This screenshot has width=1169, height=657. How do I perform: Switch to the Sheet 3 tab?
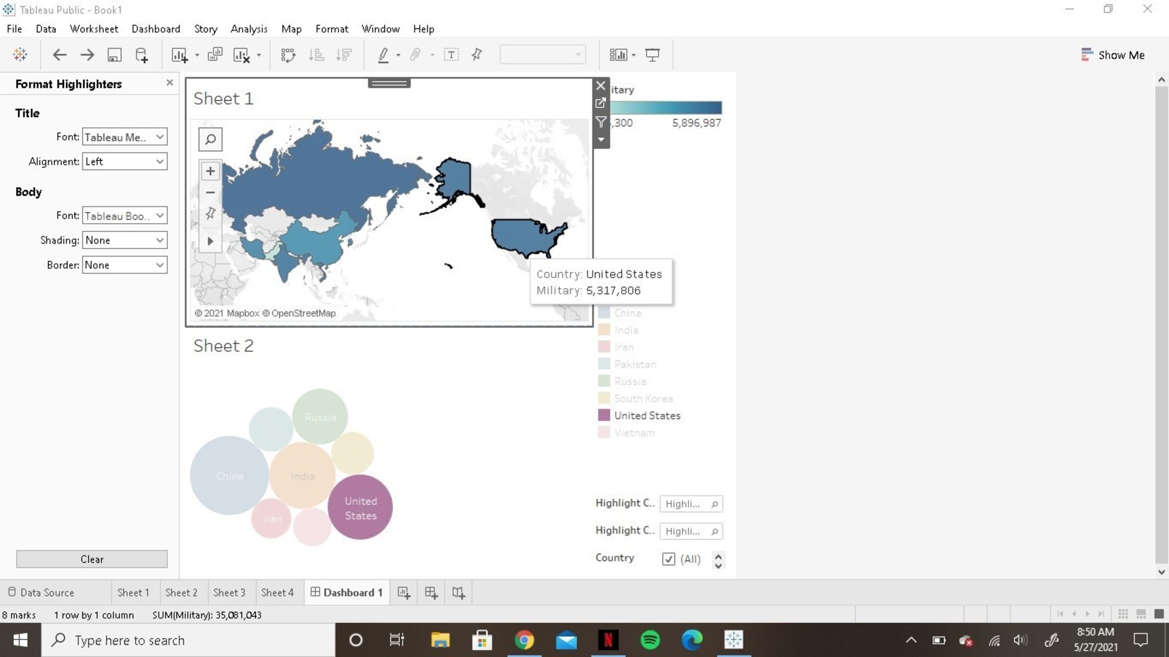tap(229, 592)
